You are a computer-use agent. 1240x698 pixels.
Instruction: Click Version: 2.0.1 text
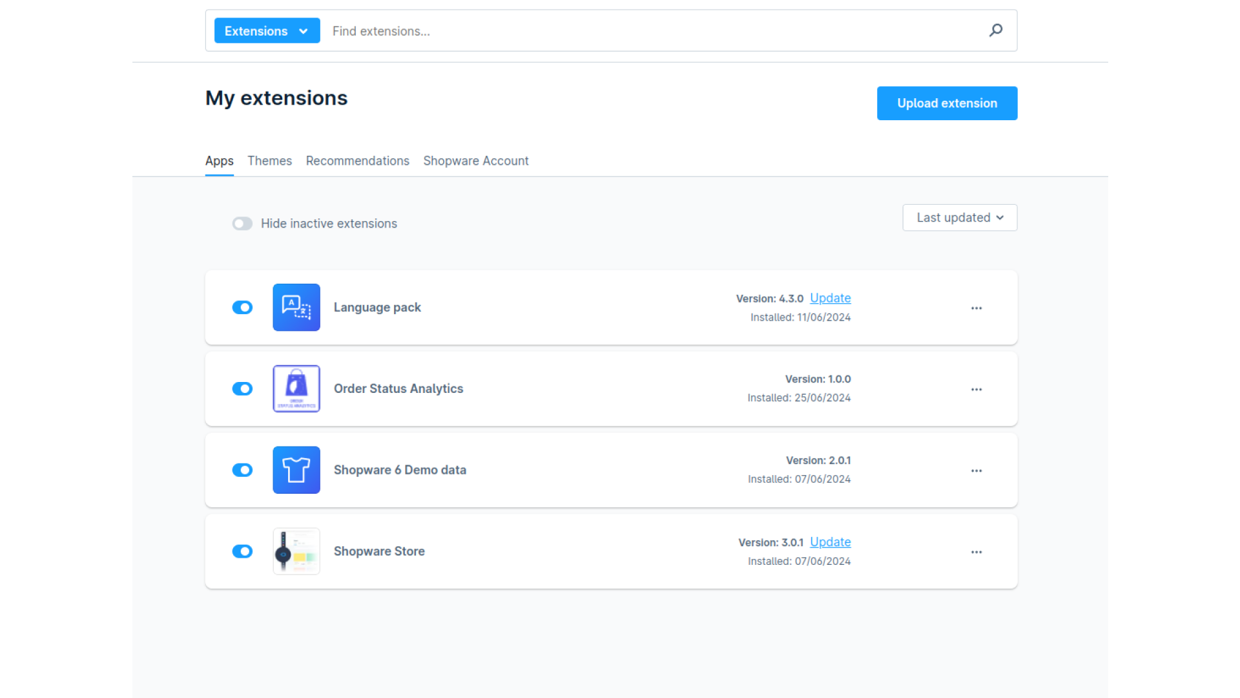click(818, 461)
